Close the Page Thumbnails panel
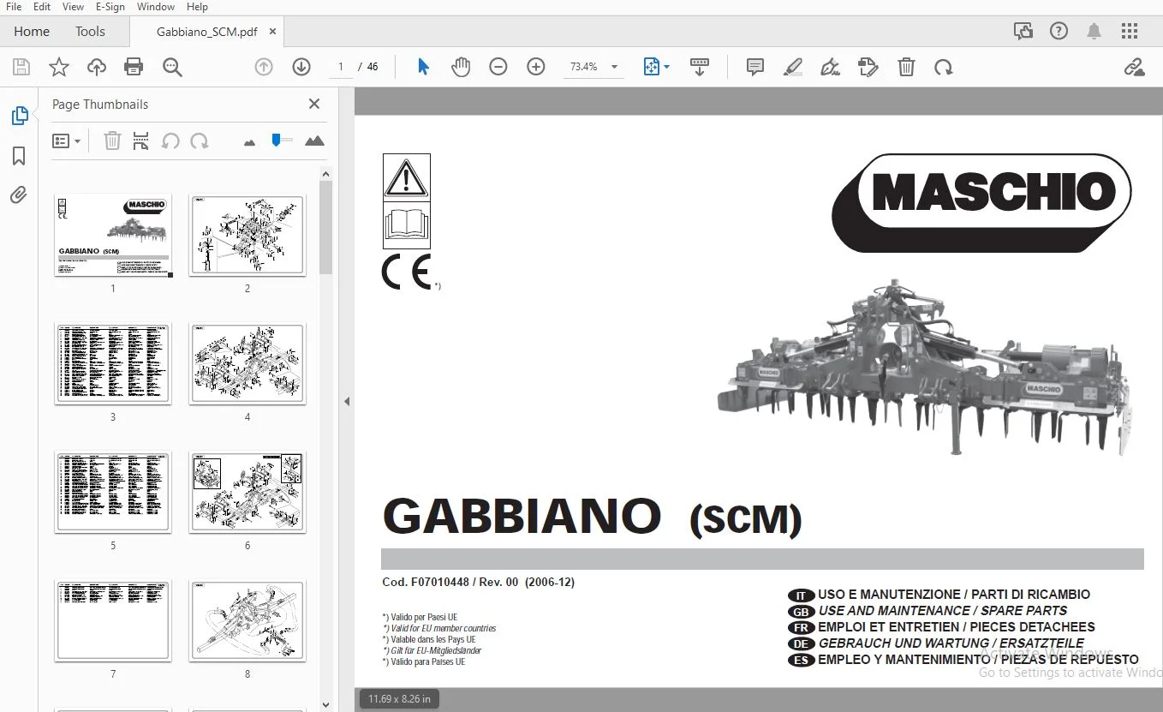Screen dimensions: 1163x712 pyautogui.click(x=314, y=104)
